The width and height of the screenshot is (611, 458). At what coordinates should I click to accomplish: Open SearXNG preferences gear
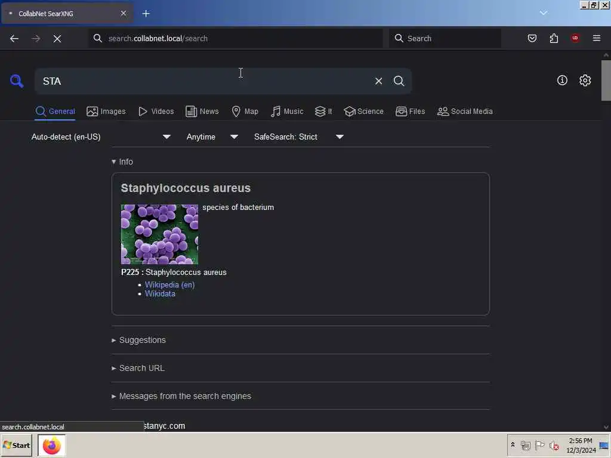coord(585,81)
